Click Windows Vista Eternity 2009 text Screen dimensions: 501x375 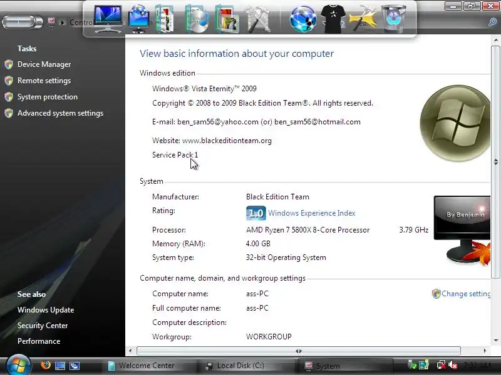coord(204,89)
